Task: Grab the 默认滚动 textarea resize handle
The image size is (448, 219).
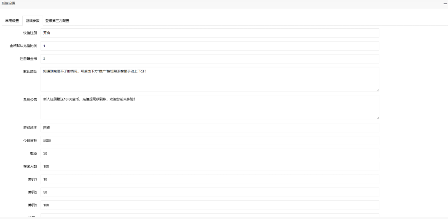Action: [x=377, y=90]
